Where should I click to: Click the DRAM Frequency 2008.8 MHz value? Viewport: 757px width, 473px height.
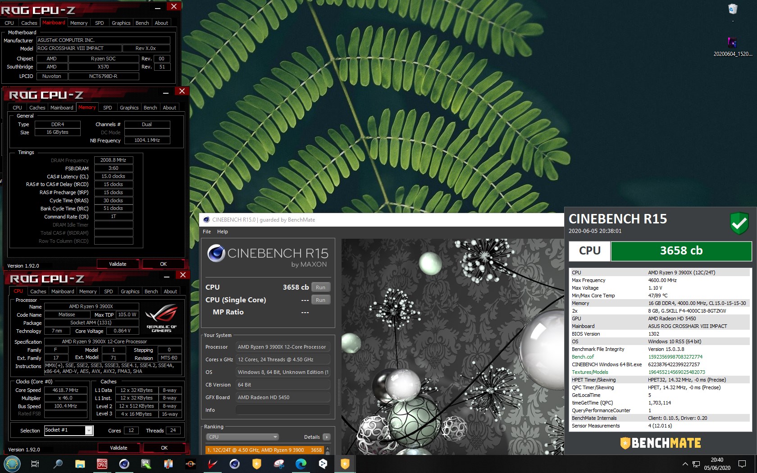coord(113,160)
